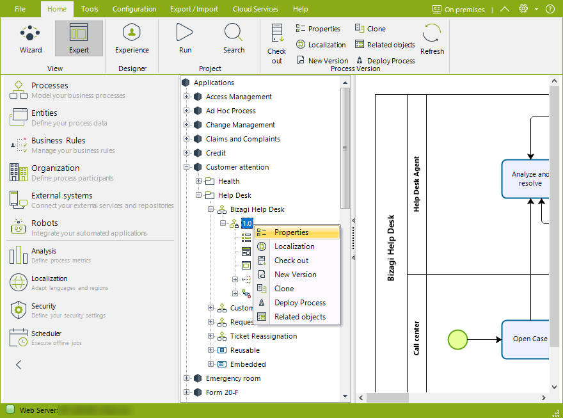
Task: Open the Business Rules module
Action: tap(90, 145)
